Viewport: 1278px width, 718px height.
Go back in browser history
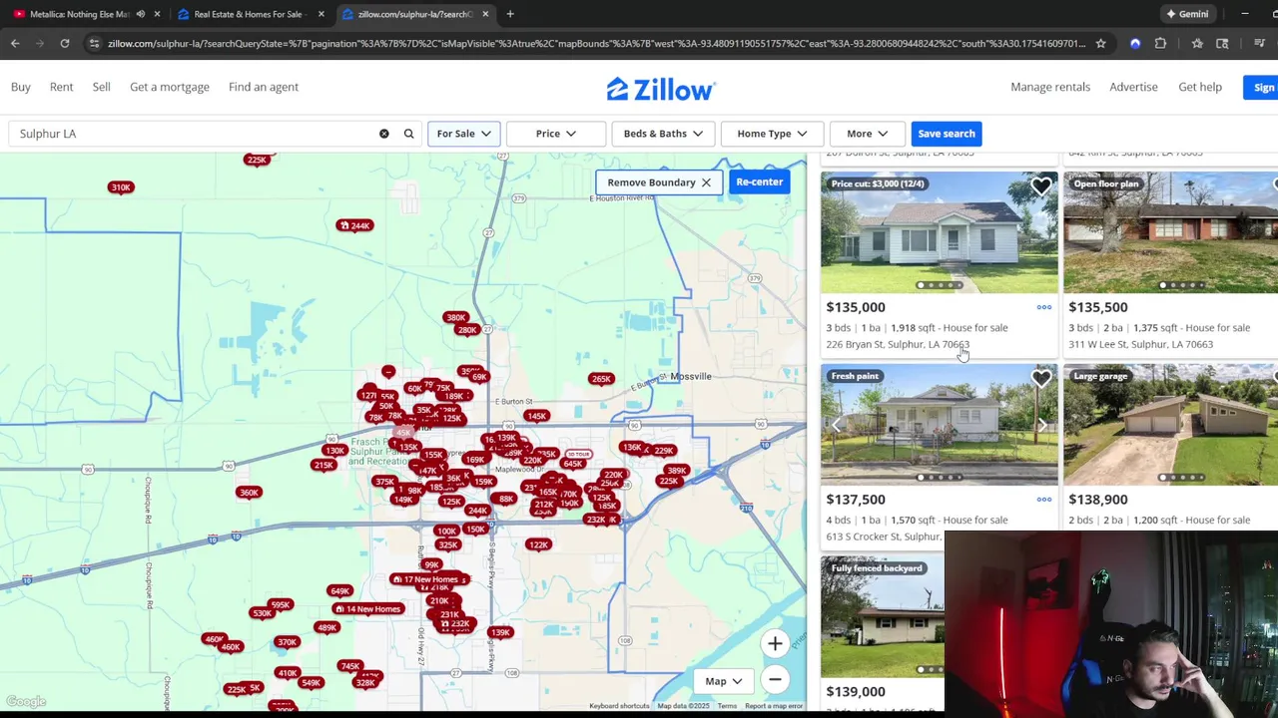coord(15,43)
